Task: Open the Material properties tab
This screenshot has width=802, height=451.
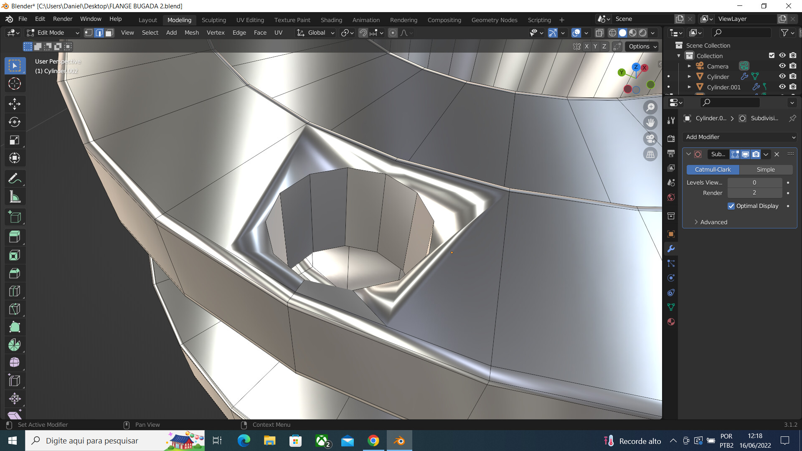Action: (671, 322)
